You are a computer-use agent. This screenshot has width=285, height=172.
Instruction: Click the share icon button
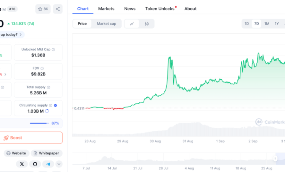point(58,9)
